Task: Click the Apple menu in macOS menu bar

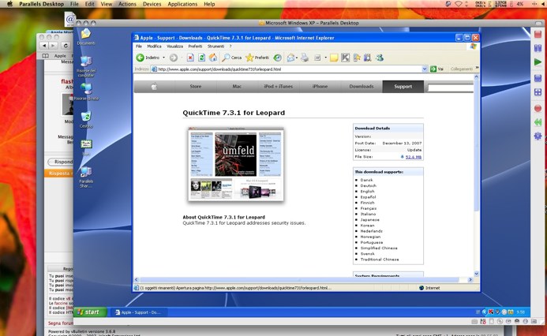Action: pos(9,4)
